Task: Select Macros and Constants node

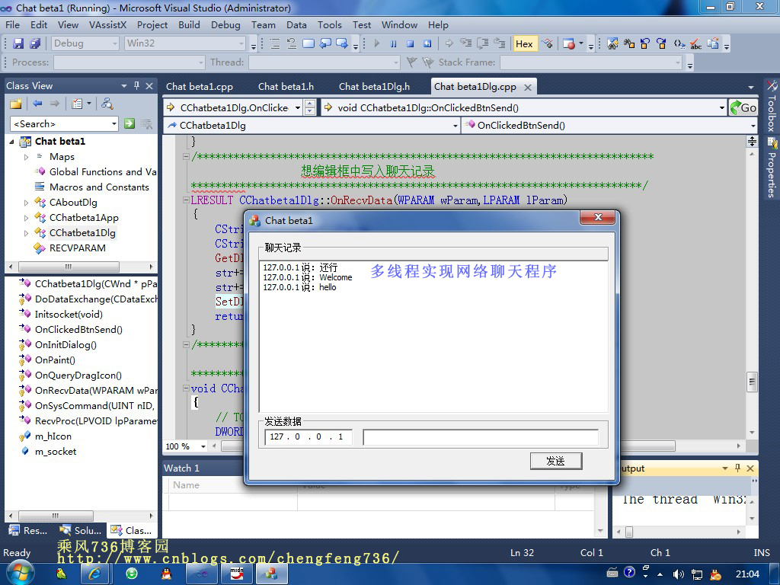Action: tap(99, 187)
